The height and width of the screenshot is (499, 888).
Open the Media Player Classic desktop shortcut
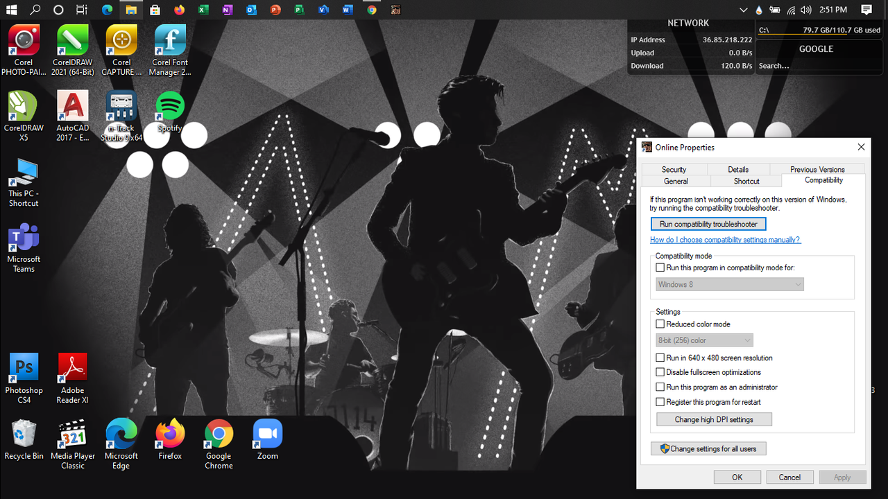point(72,444)
